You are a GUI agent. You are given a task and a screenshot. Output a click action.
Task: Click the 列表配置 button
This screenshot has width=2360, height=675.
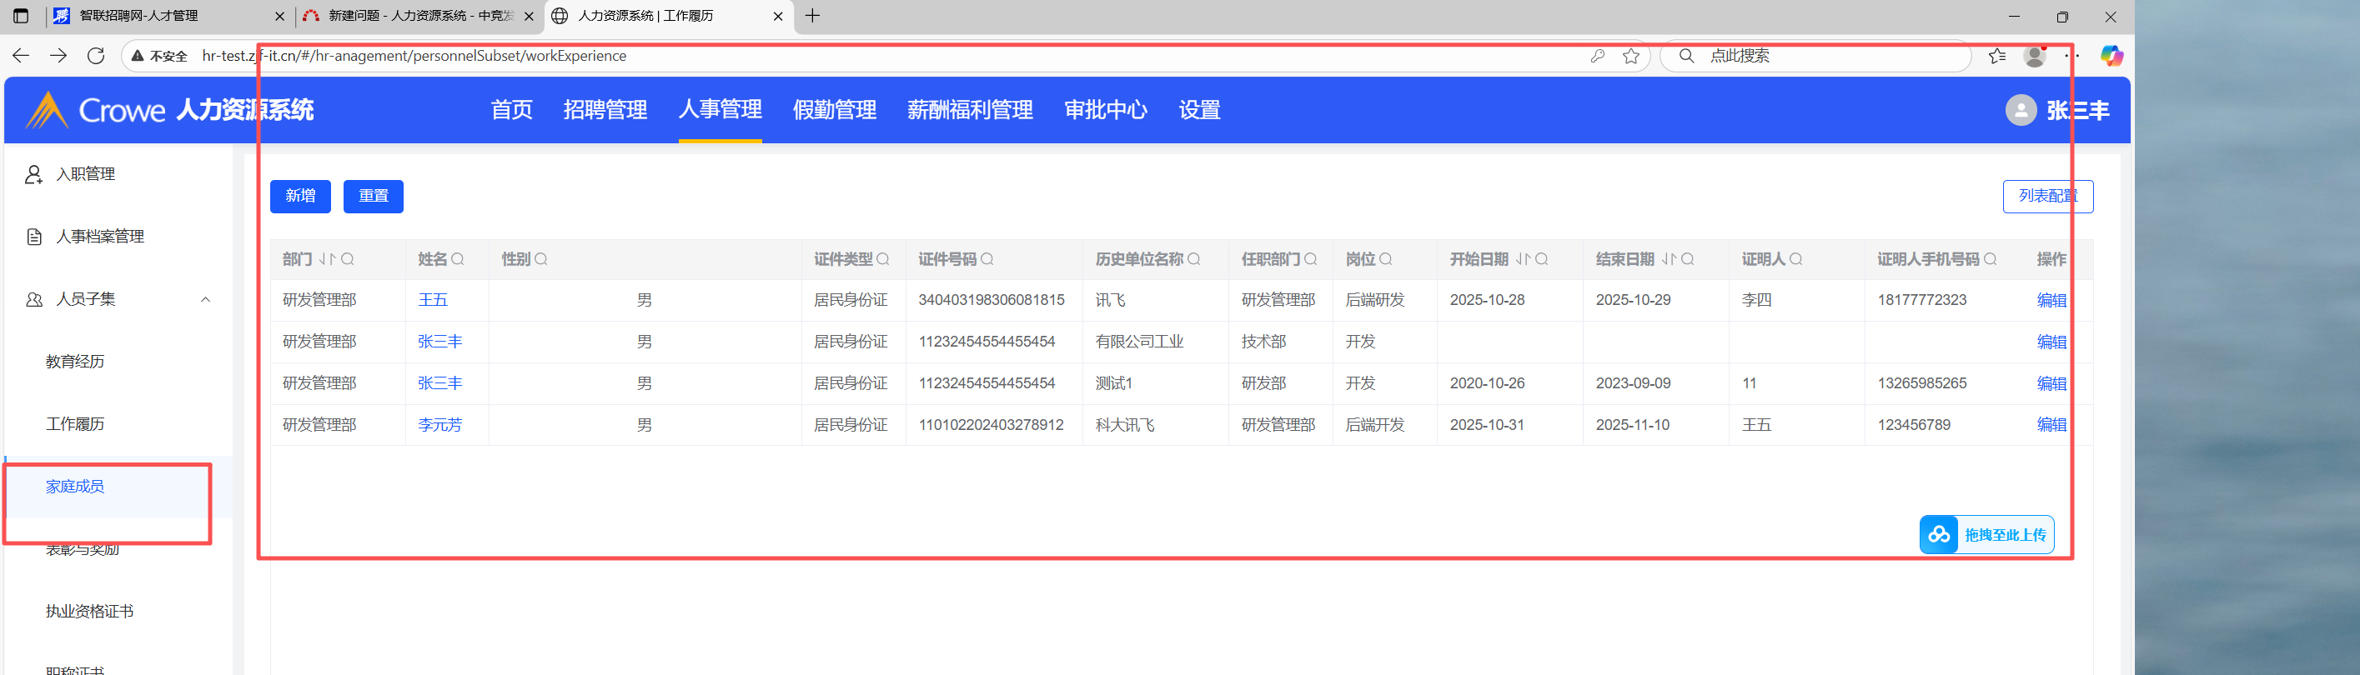pos(2046,196)
